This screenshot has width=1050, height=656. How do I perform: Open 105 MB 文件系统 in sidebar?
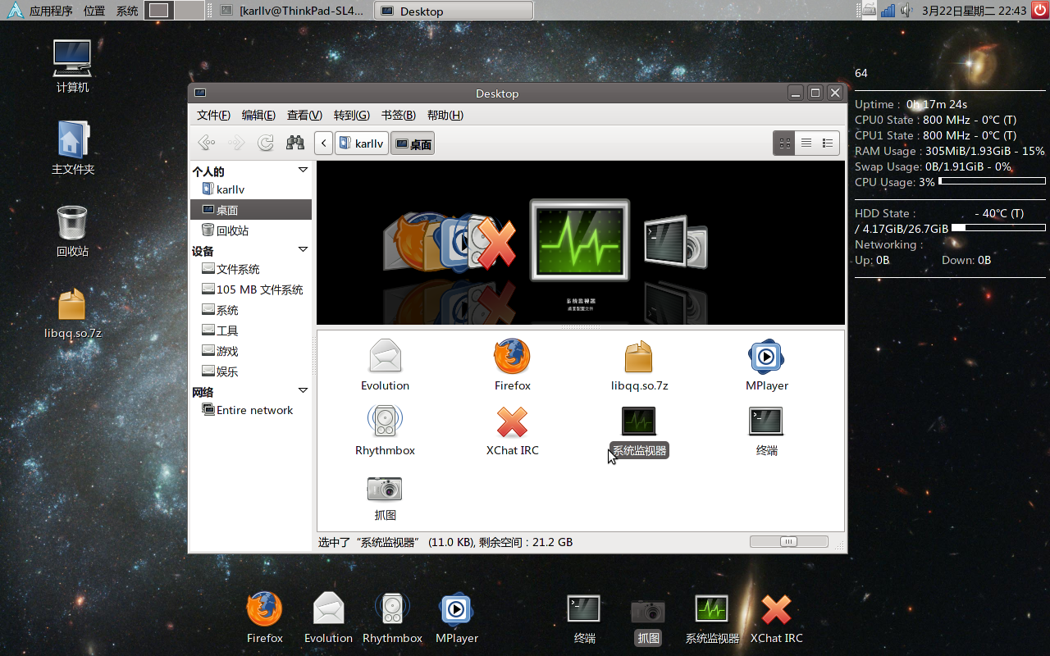point(250,289)
